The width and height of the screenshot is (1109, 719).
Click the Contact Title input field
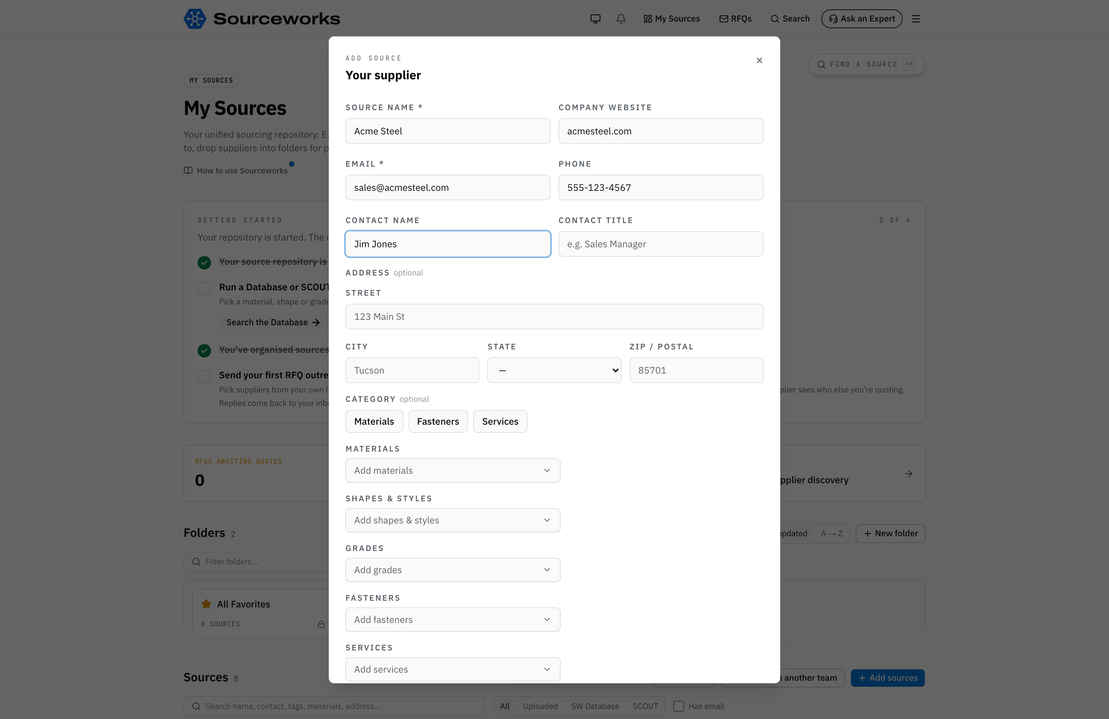point(661,244)
